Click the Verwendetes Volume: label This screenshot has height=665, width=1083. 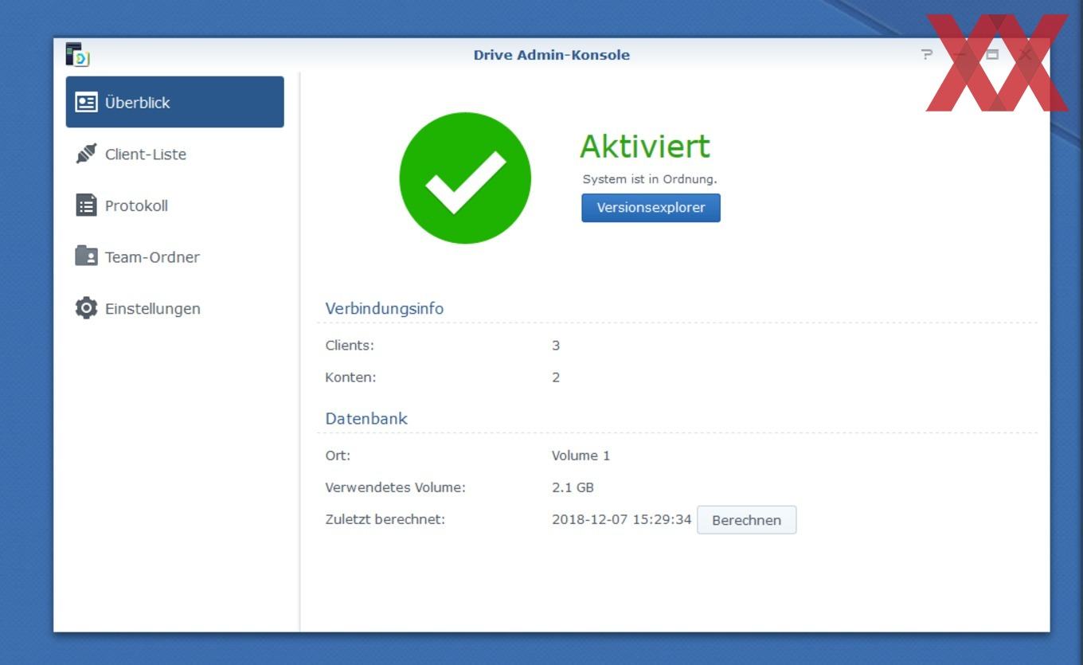tap(395, 487)
